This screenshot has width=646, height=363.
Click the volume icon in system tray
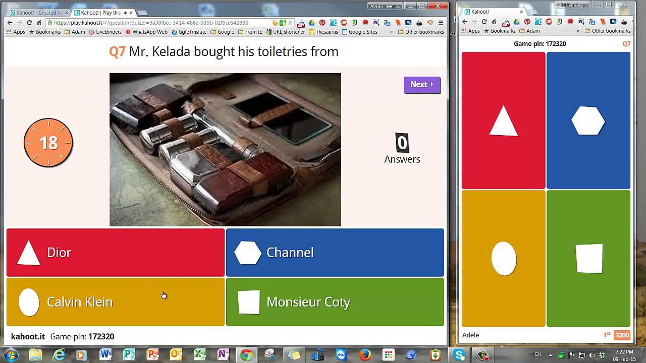pyautogui.click(x=591, y=355)
